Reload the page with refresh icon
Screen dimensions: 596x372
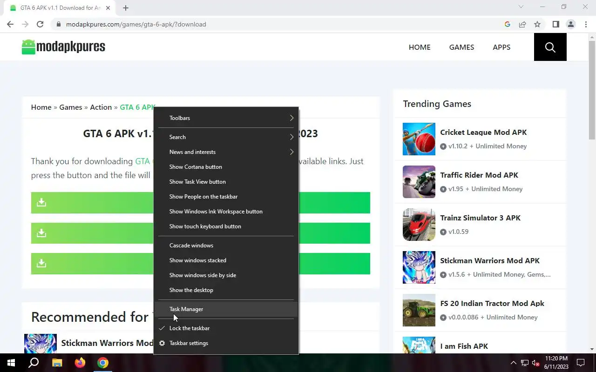pyautogui.click(x=40, y=24)
